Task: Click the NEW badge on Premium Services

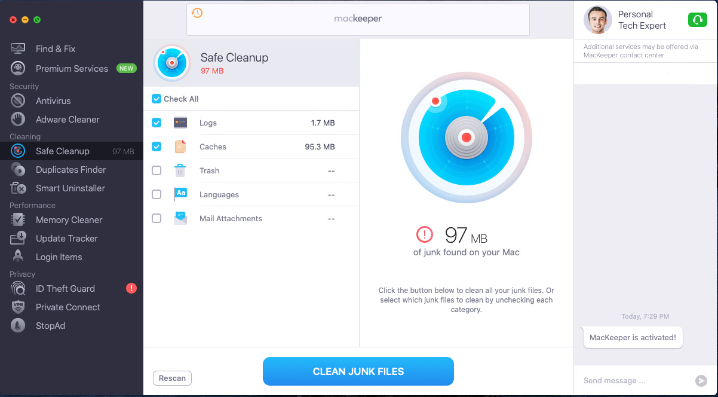Action: tap(126, 68)
